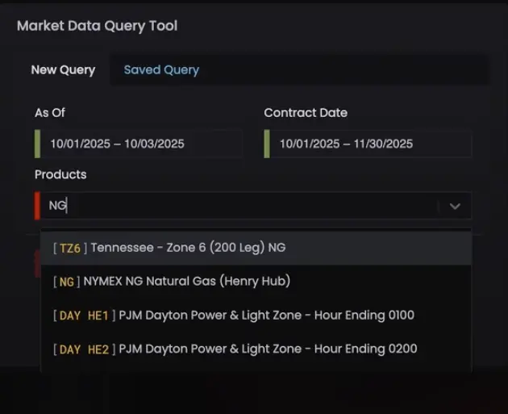Switch to the Saved Query tab
Screen dimensions: 508x414
tap(161, 70)
